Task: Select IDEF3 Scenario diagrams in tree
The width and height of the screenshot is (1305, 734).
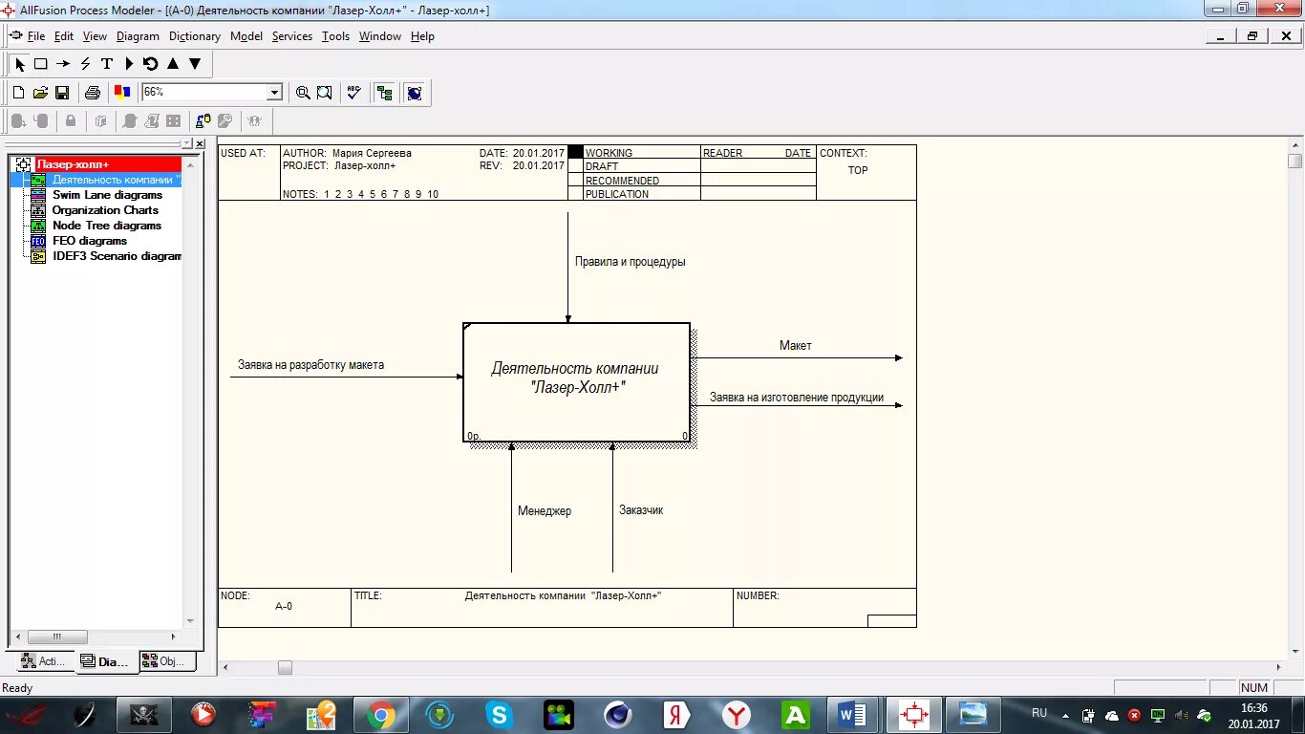Action: pyautogui.click(x=117, y=256)
